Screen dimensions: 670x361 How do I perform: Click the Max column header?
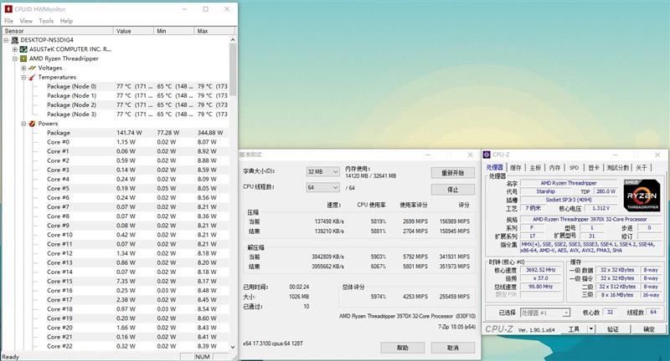(x=214, y=31)
